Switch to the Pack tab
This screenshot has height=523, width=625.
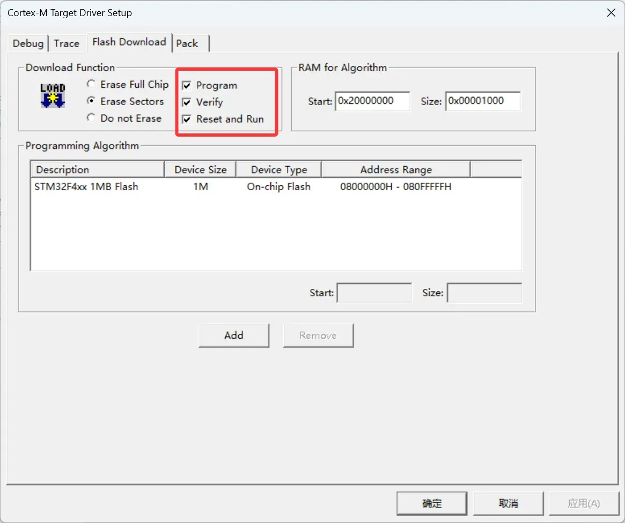point(187,43)
